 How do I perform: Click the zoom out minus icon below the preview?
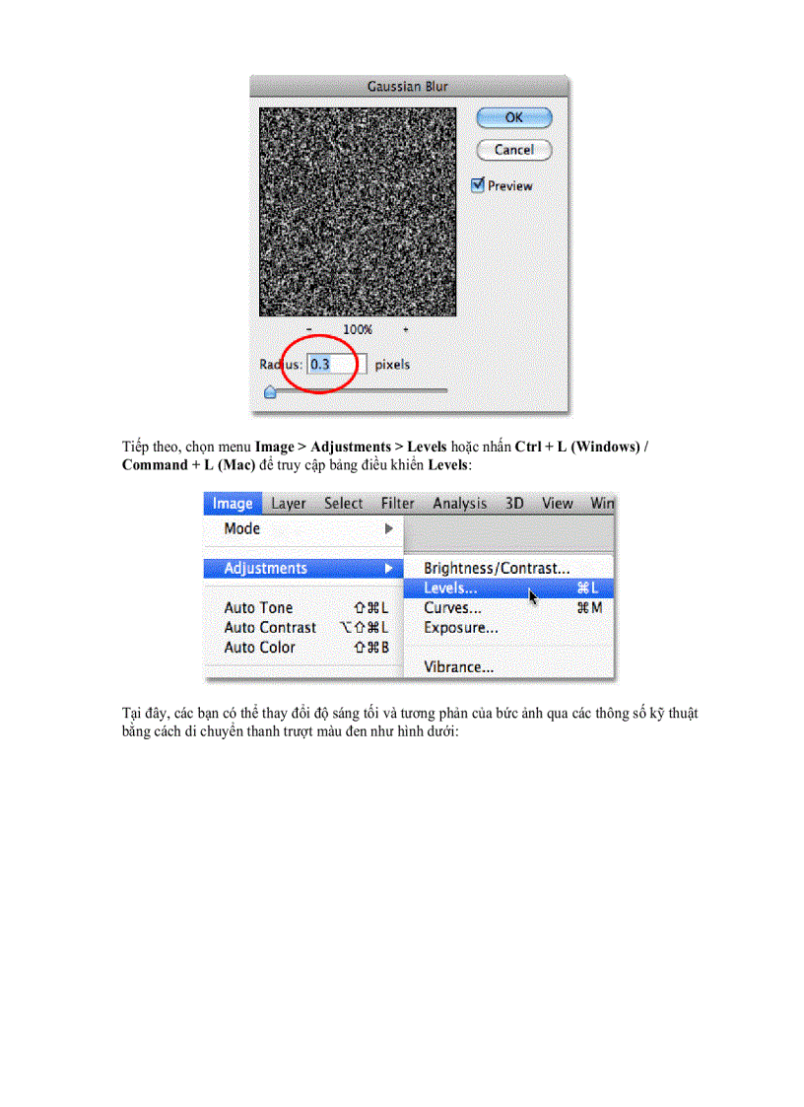pos(309,328)
